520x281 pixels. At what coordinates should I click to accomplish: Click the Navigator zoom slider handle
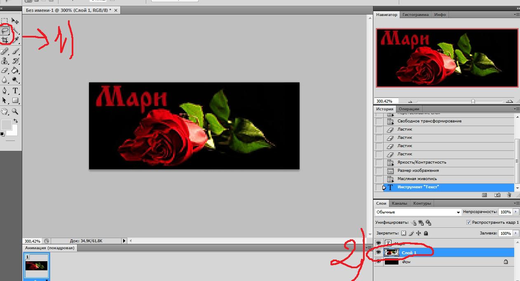473,101
